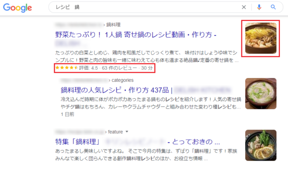288x172 pixels.
Task: Click the search field containing レシピ 鍋
Action: click(147, 7)
